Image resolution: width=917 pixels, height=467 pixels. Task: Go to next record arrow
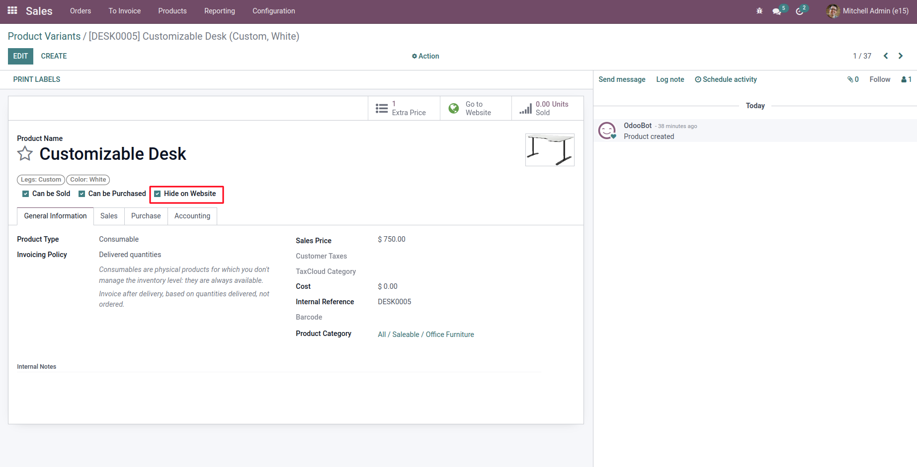point(901,56)
